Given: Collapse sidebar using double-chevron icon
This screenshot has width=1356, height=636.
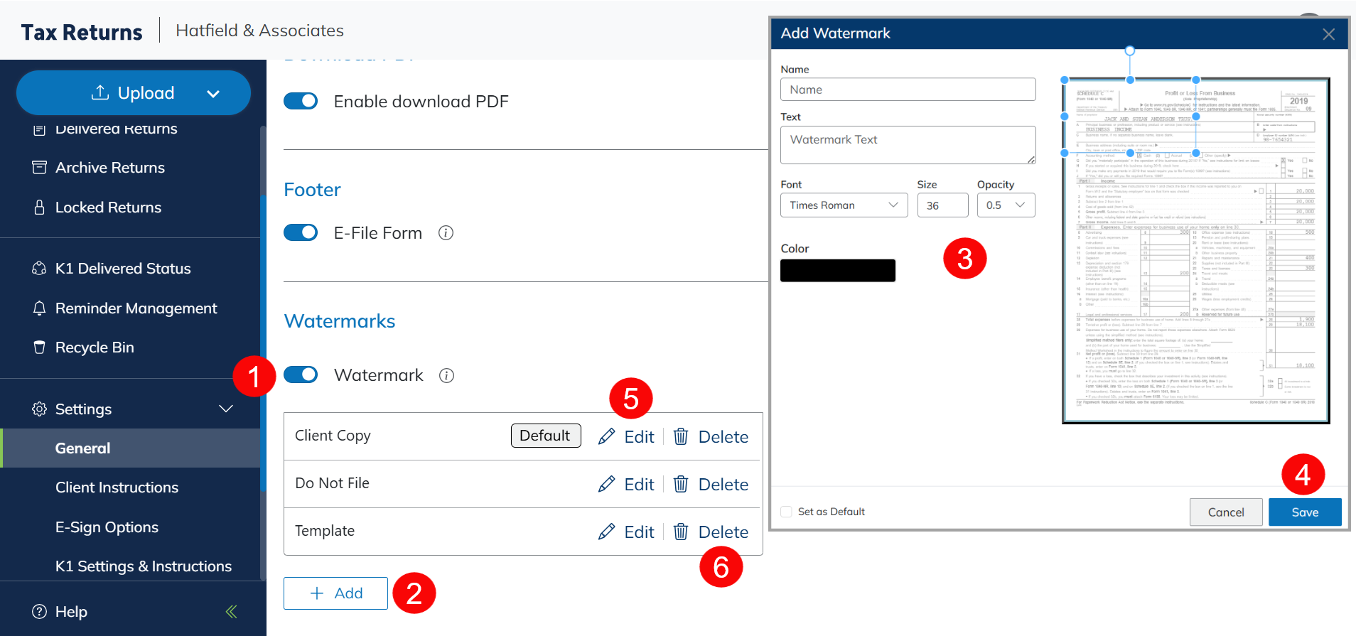Looking at the screenshot, I should tap(231, 612).
